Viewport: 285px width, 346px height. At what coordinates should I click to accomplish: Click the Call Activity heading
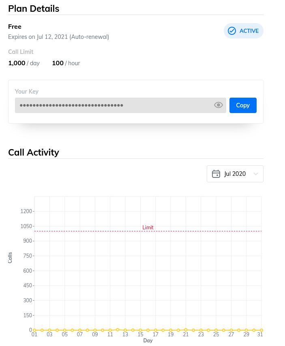(34, 152)
